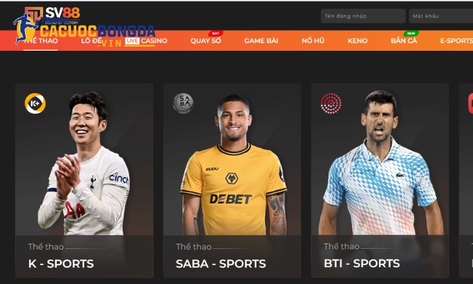Select the Keno menu item

[357, 41]
